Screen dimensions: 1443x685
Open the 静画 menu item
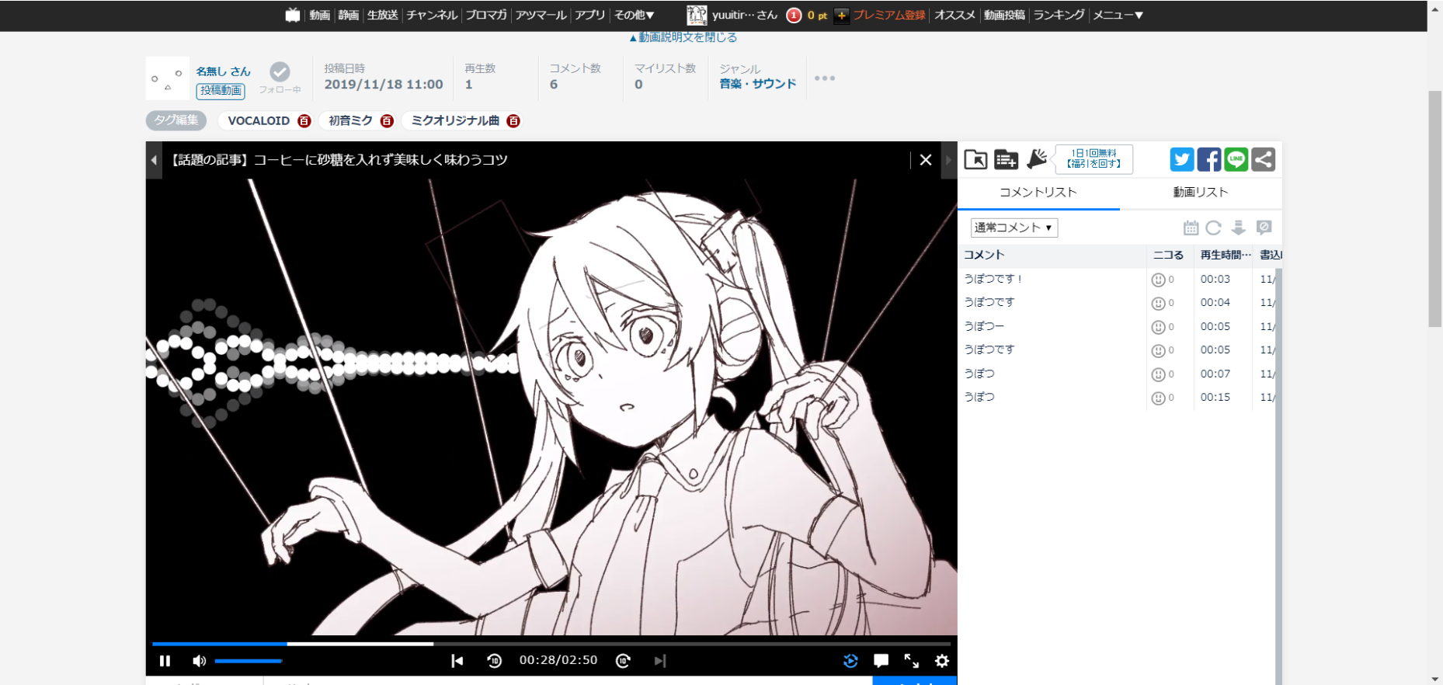349,15
